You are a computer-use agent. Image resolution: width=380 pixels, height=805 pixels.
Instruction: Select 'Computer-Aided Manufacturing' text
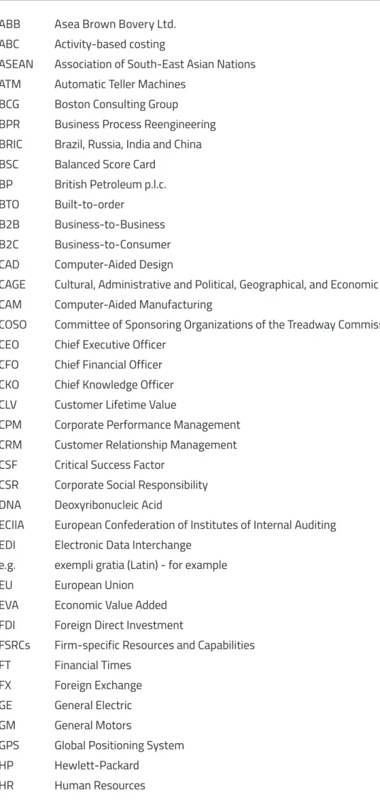point(134,305)
